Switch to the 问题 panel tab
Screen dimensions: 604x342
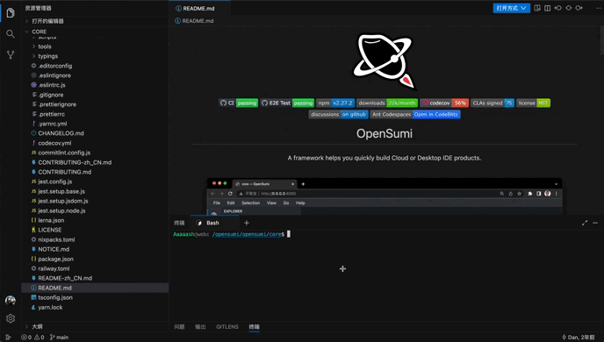point(179,326)
